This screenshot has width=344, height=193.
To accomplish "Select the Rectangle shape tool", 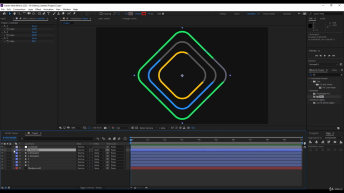I will click(x=39, y=13).
